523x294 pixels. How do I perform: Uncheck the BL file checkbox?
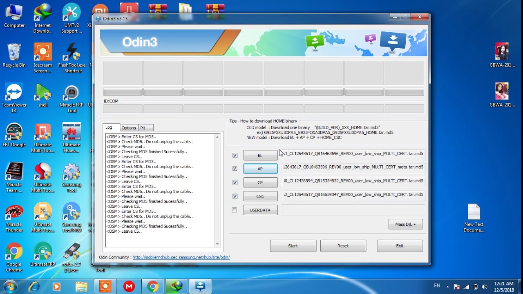click(235, 155)
